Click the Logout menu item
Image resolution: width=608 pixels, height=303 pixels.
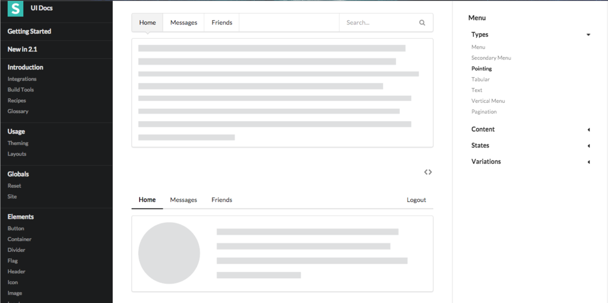416,200
